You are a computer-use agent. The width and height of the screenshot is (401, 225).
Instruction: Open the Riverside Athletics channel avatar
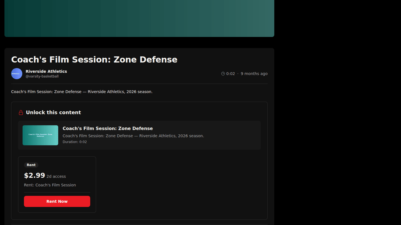pyautogui.click(x=17, y=74)
